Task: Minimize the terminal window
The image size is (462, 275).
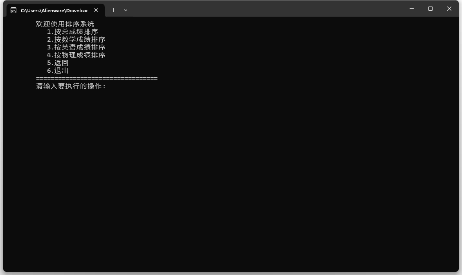Action: (x=412, y=9)
